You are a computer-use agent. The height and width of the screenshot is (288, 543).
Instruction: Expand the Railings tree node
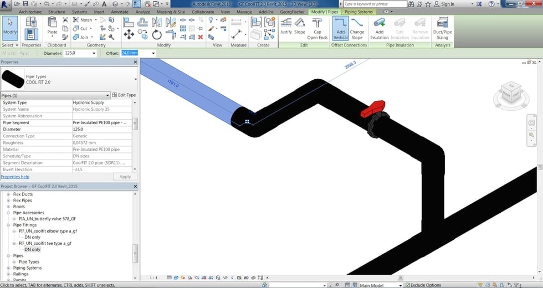[9, 274]
